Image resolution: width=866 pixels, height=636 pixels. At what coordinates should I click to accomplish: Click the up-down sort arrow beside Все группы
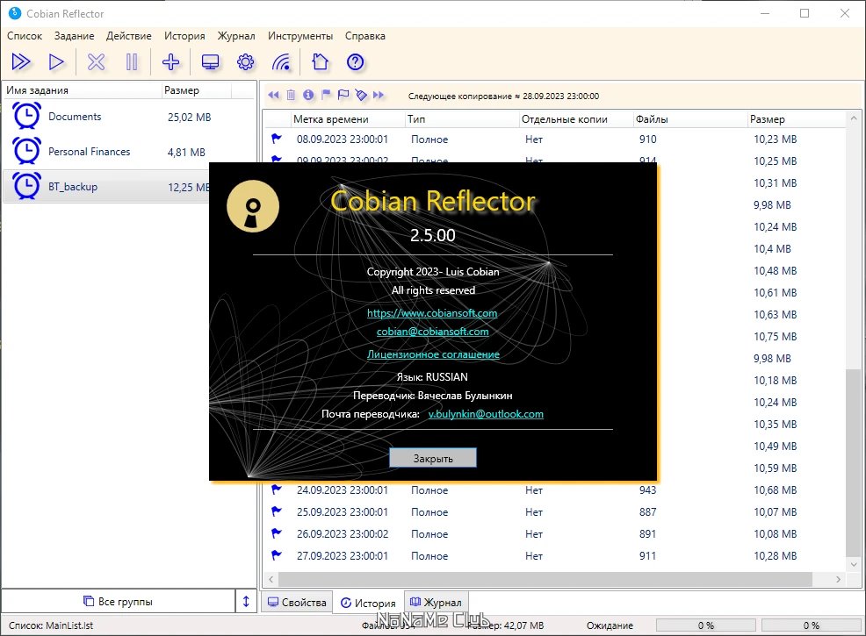coord(246,601)
